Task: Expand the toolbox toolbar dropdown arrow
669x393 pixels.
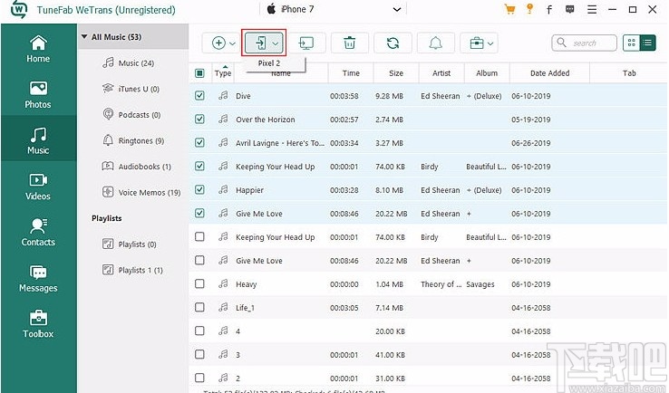Action: [x=490, y=43]
